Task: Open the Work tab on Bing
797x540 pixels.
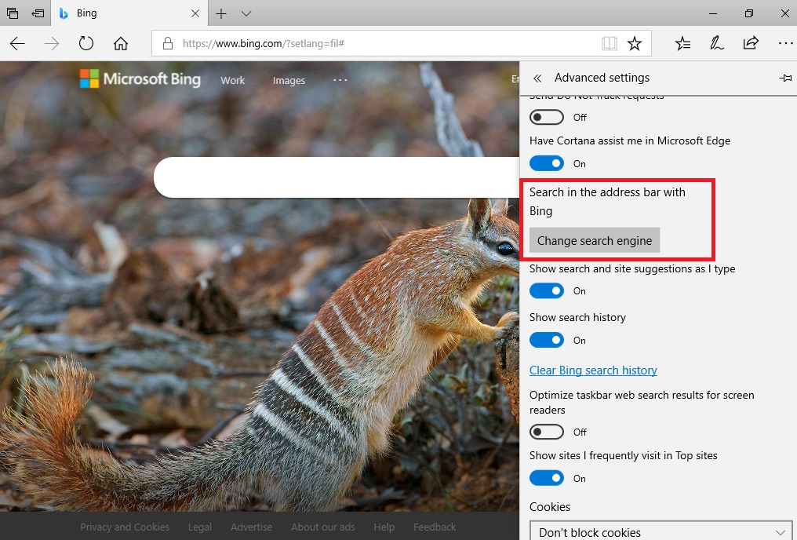Action: click(x=232, y=80)
